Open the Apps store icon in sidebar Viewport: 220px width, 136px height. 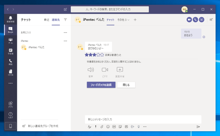11,105
